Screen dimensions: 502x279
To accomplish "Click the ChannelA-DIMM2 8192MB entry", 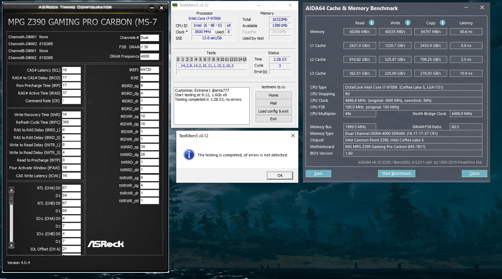I will [x=31, y=44].
